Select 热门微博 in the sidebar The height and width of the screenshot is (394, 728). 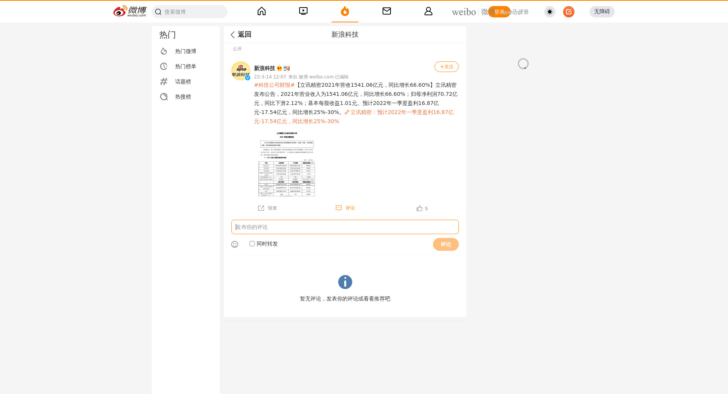[185, 51]
